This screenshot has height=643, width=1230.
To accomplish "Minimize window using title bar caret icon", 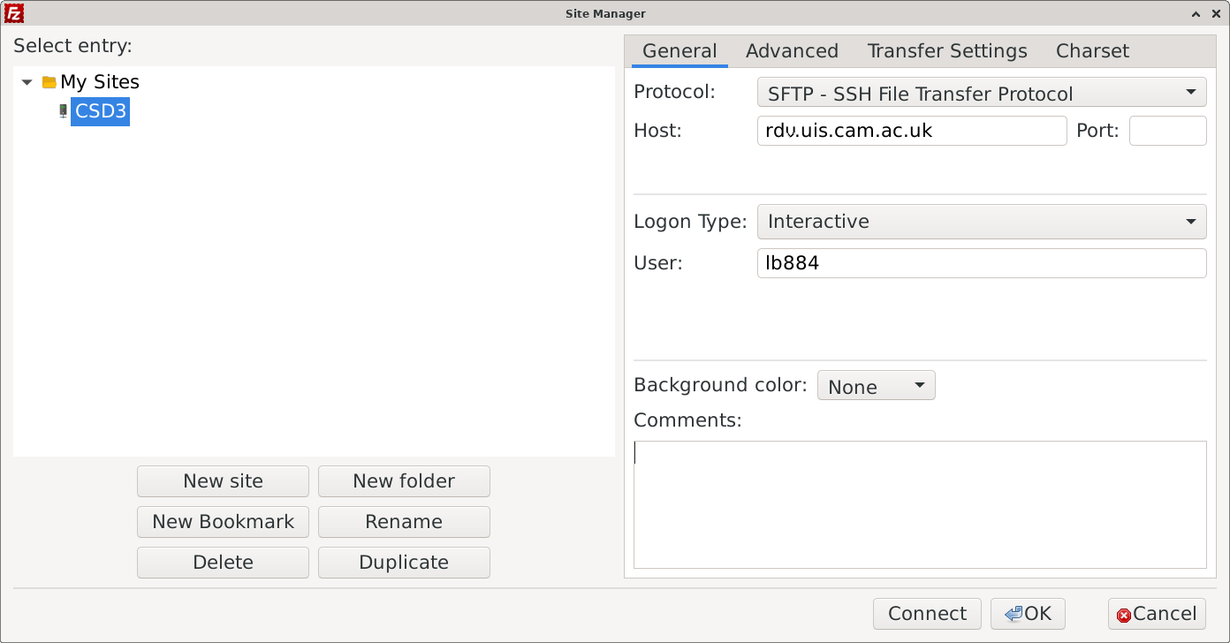I will [1196, 14].
